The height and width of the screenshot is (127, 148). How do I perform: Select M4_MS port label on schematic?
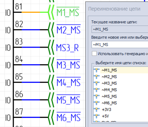69,82
